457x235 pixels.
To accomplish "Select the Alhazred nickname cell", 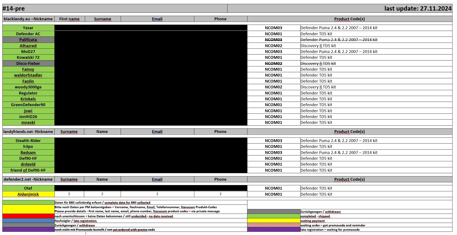I will coord(28,45).
